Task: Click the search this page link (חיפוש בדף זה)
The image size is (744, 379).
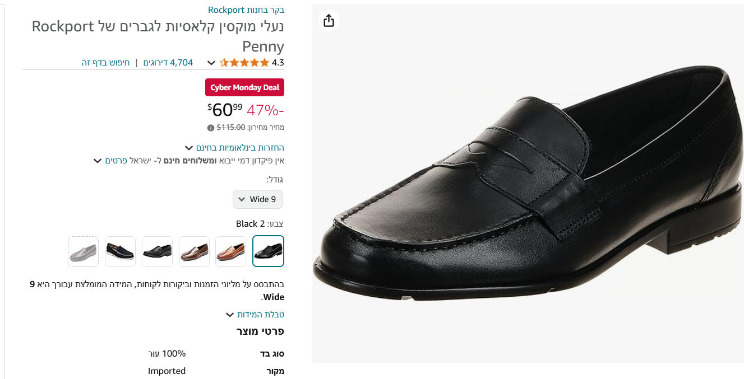Action: coord(106,63)
